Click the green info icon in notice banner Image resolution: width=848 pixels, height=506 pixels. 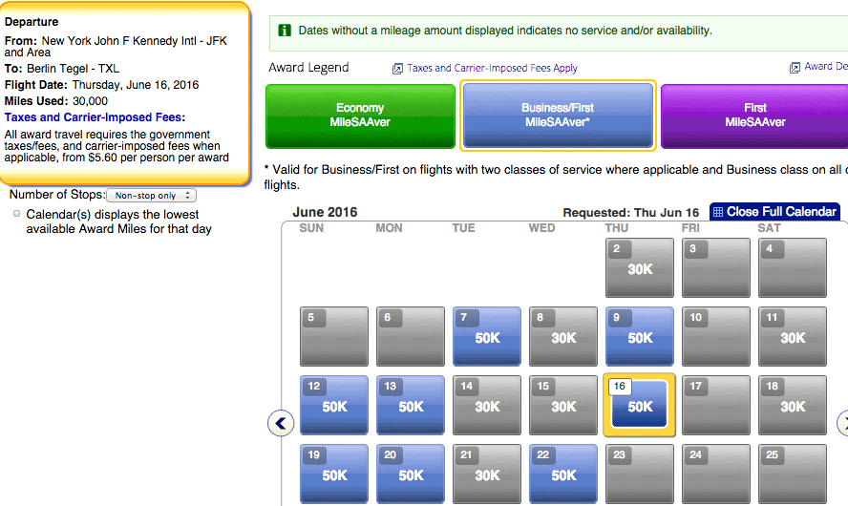coord(285,31)
